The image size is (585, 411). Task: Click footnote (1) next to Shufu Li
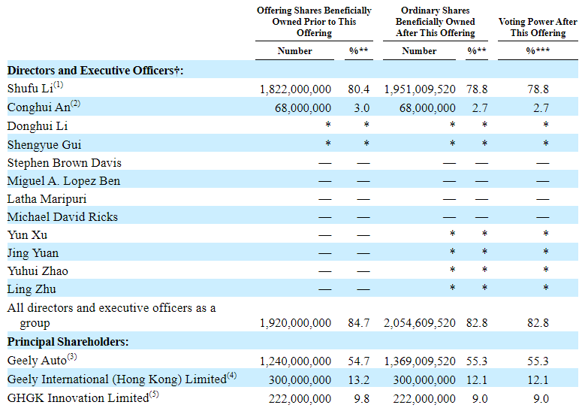click(x=59, y=86)
